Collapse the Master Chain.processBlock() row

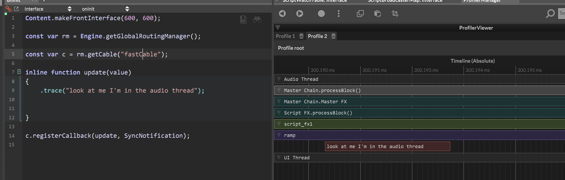(279, 90)
